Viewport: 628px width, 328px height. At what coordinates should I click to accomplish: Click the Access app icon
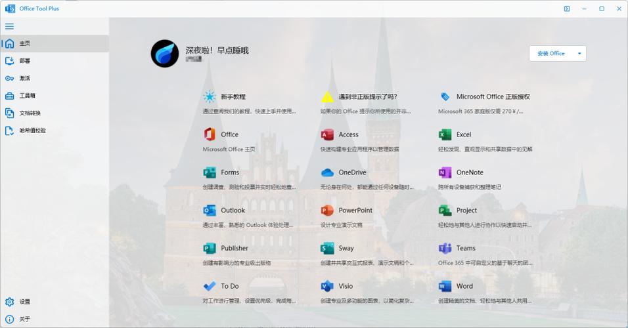tap(327, 134)
